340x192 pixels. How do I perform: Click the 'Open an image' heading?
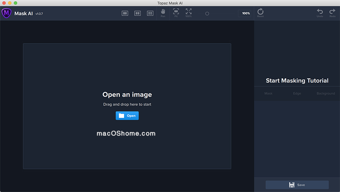click(x=127, y=94)
